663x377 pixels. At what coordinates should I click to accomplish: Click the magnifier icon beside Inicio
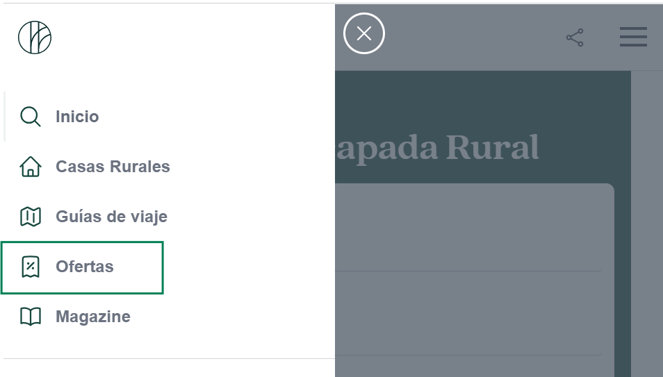[x=31, y=117]
